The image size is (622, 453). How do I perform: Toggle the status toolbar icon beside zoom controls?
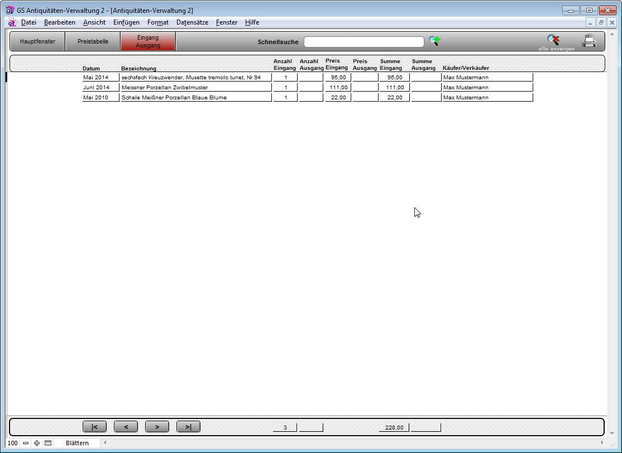(x=48, y=443)
